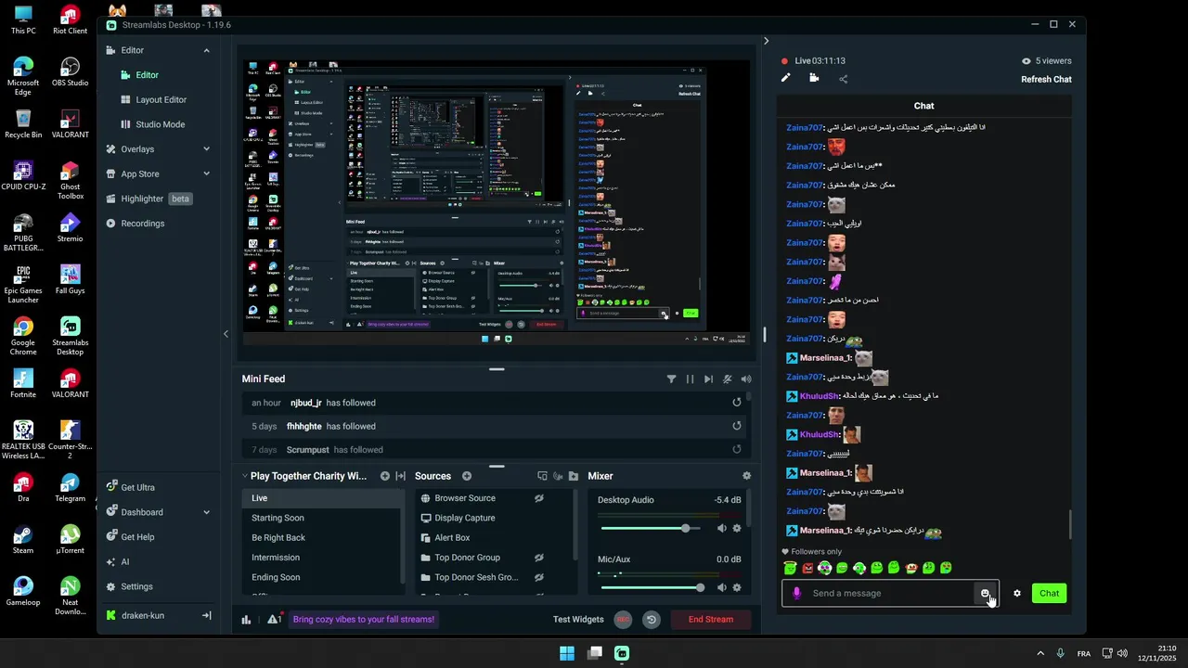The height and width of the screenshot is (668, 1188).
Task: Add a new scene with plus icon
Action: click(385, 476)
